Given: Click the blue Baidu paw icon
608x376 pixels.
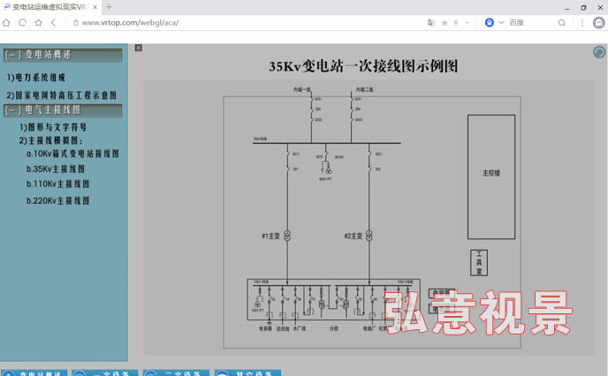Looking at the screenshot, I should click(490, 23).
